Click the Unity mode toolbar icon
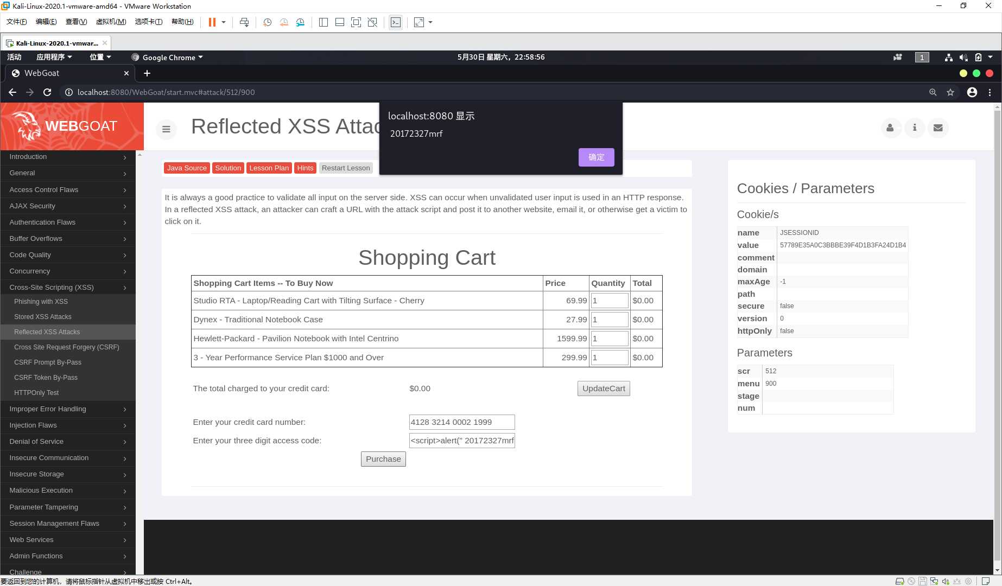This screenshot has height=586, width=1002. (372, 22)
